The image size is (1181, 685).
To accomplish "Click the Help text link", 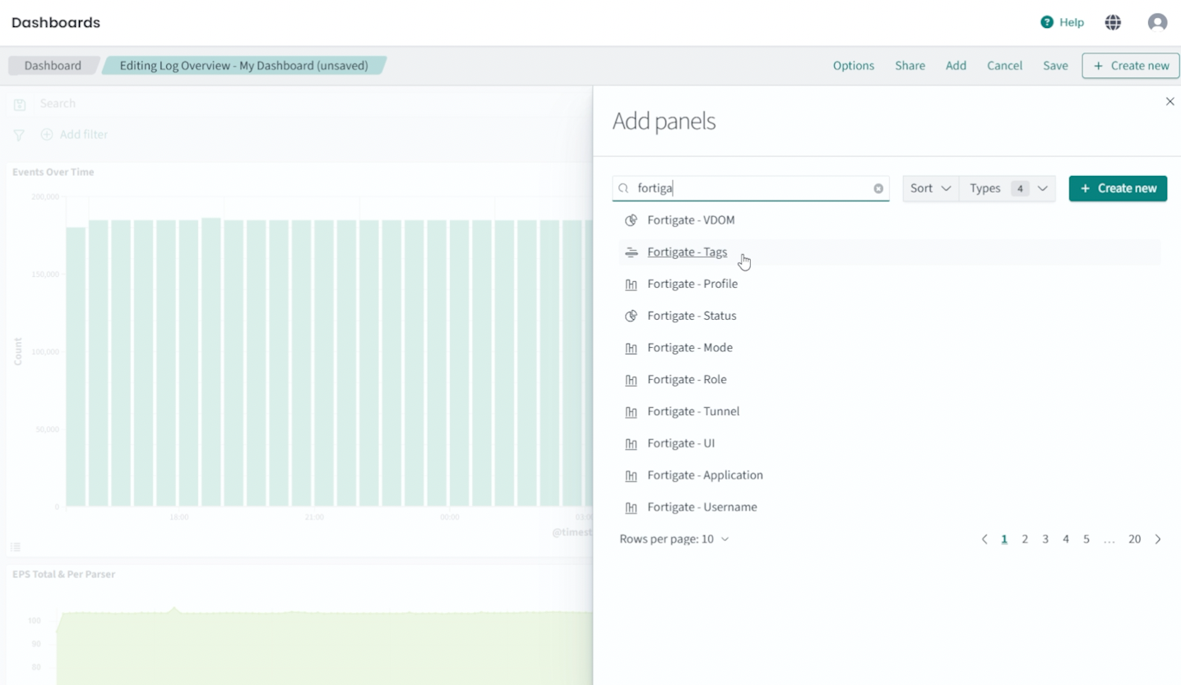I will [1072, 22].
